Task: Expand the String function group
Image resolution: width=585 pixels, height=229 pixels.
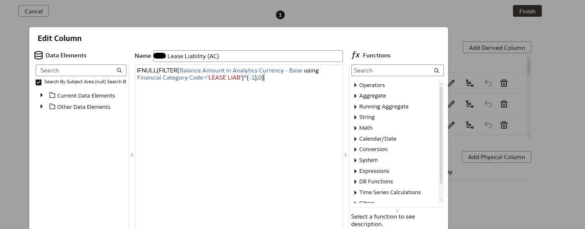Action: (356, 117)
